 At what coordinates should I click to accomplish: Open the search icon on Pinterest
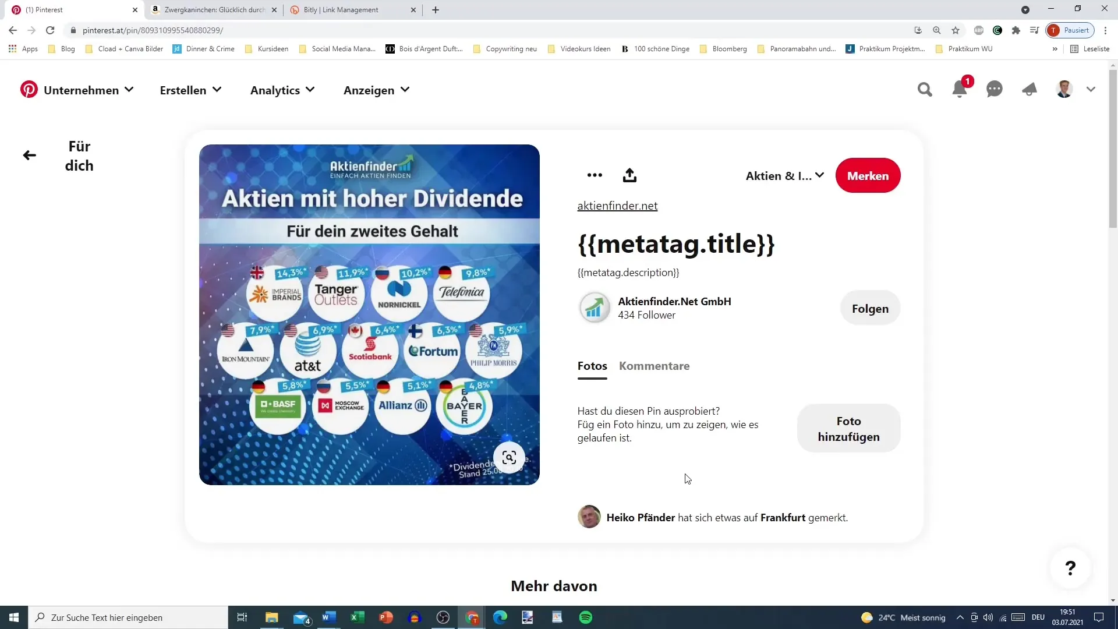[x=925, y=89]
